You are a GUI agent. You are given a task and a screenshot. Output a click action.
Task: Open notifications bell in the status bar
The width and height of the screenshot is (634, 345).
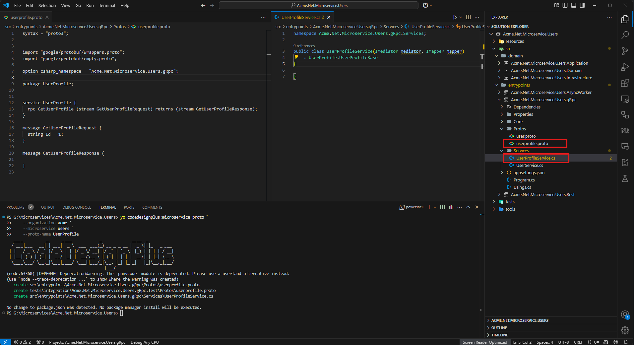626,342
